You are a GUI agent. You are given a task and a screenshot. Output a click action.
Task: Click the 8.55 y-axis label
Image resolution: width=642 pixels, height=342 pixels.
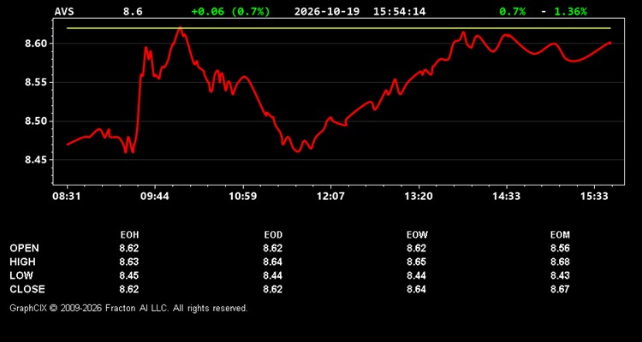(x=37, y=82)
